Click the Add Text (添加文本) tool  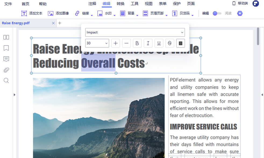[x=32, y=13]
